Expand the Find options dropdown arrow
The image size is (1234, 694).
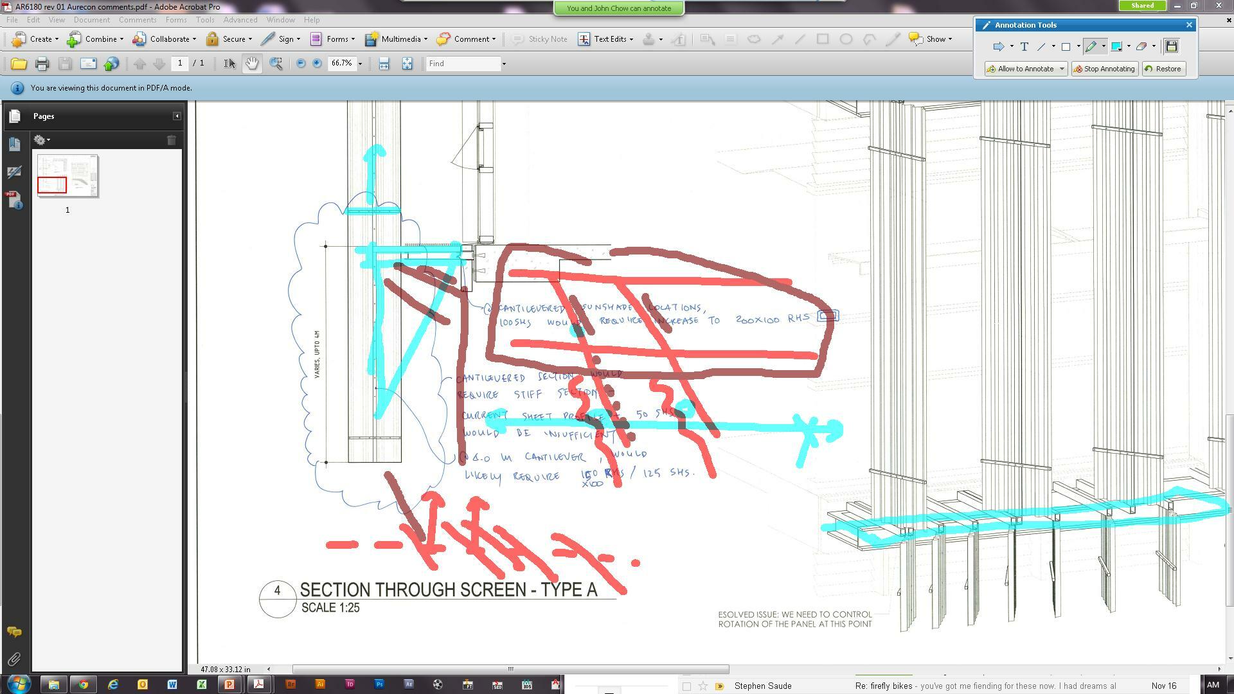coord(504,64)
